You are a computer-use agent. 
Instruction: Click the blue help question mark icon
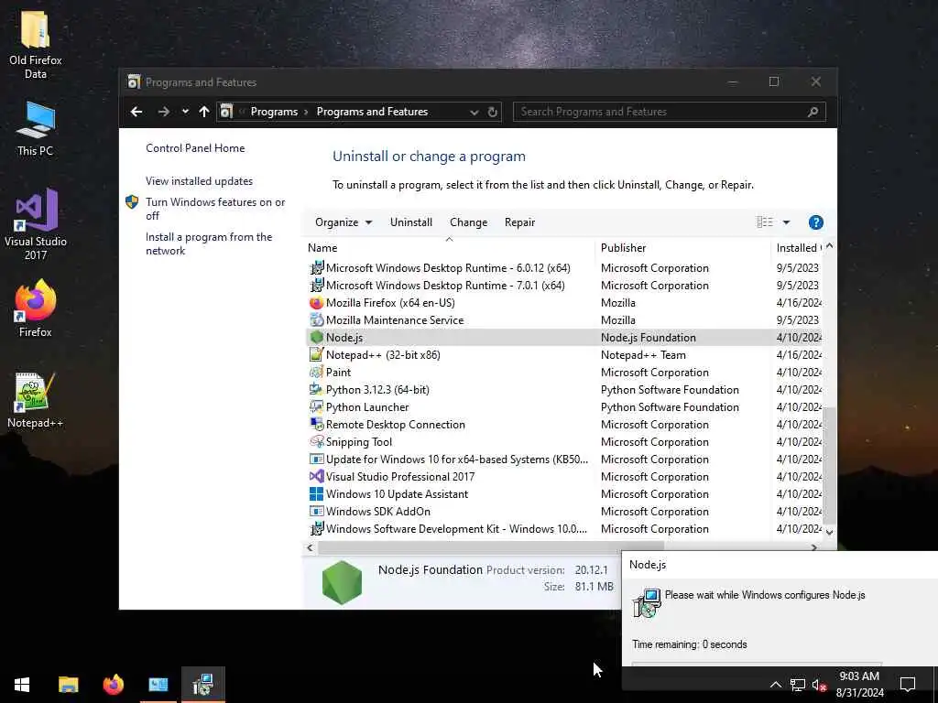(815, 222)
